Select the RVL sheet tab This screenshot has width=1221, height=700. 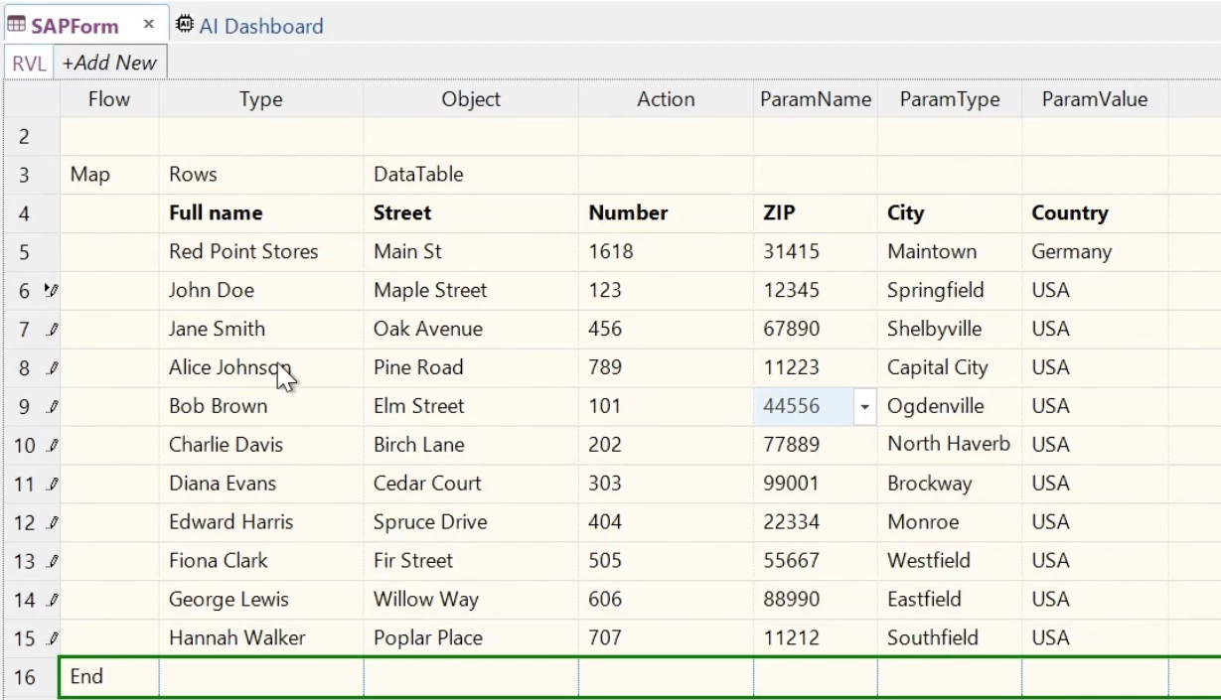pyautogui.click(x=29, y=63)
